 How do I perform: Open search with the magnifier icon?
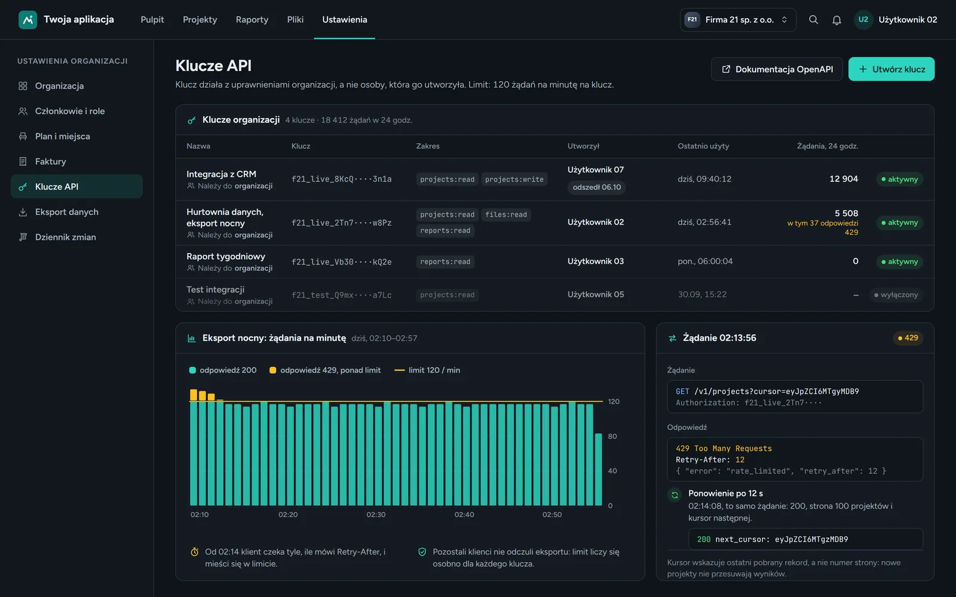813,20
